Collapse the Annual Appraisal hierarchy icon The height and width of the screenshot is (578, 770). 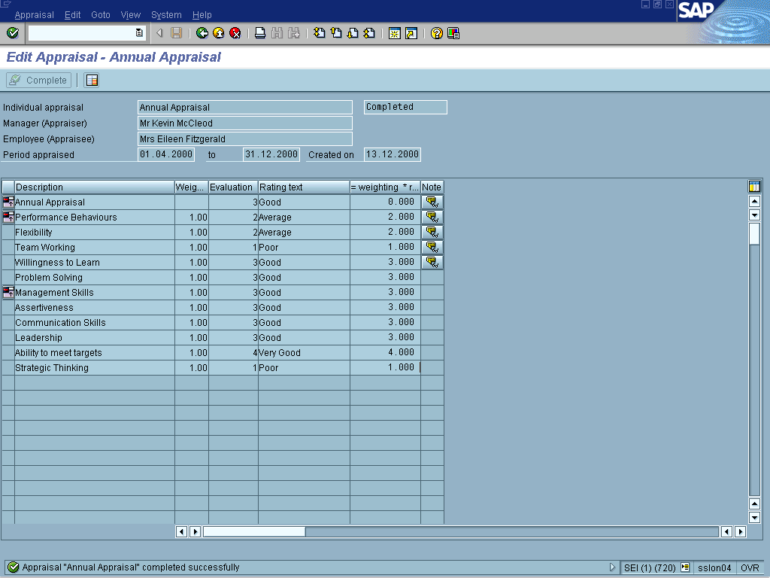click(x=8, y=202)
